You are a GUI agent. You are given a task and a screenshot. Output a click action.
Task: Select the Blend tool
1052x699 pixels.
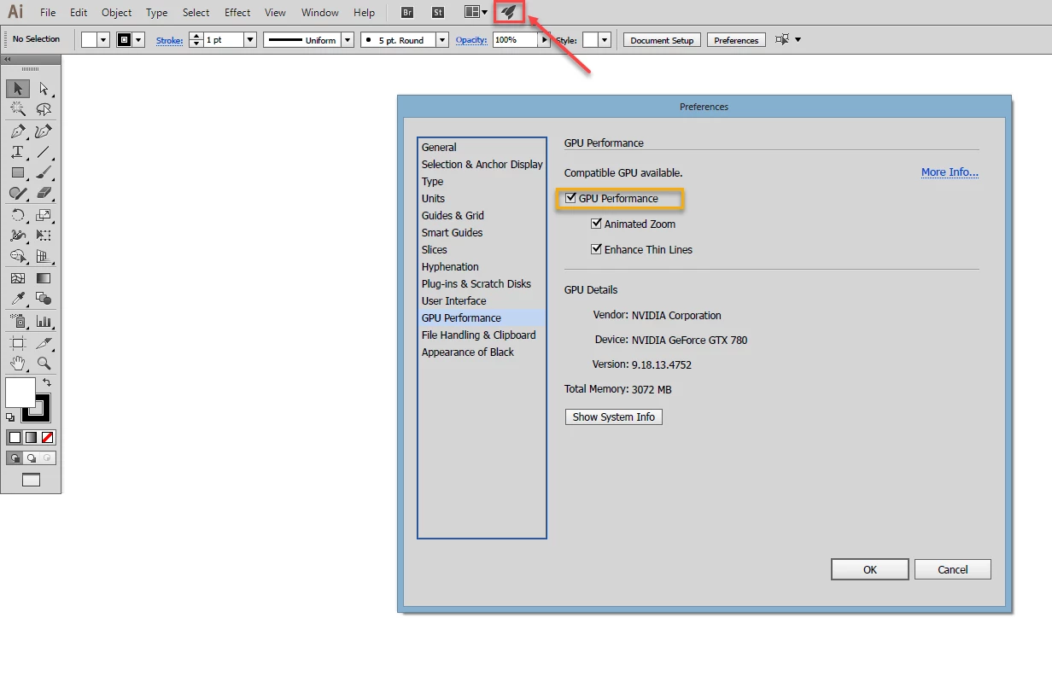click(x=44, y=299)
